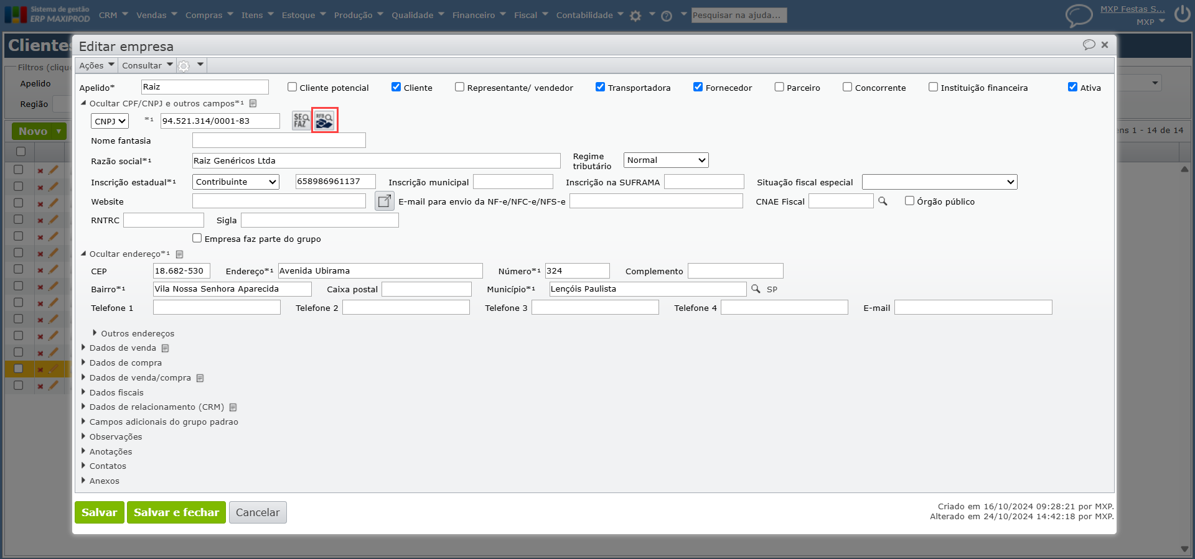Viewport: 1195px width, 559px height.
Task: Click the power logout icon
Action: 1182,14
